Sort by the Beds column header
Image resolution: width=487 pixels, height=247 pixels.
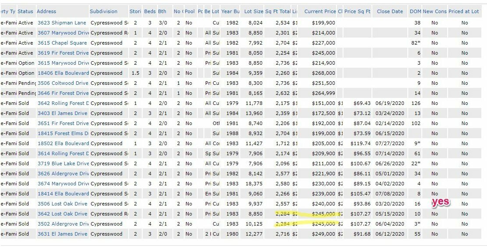[x=150, y=11]
